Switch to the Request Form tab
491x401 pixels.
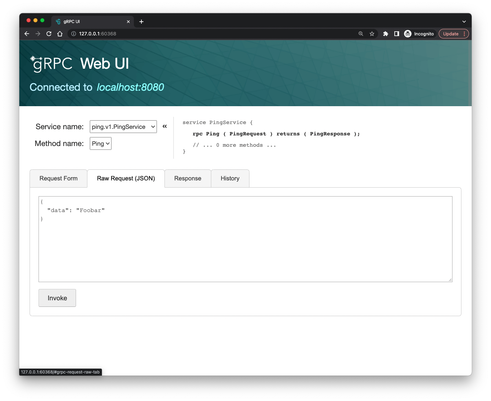58,178
